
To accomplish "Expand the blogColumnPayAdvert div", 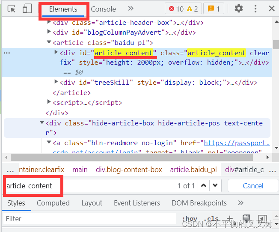I will [49, 32].
